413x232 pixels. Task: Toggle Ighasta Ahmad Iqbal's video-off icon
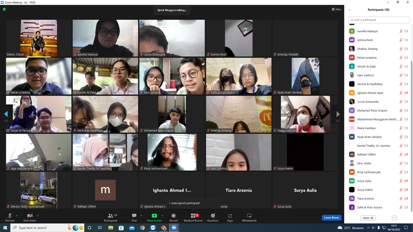(x=406, y=93)
